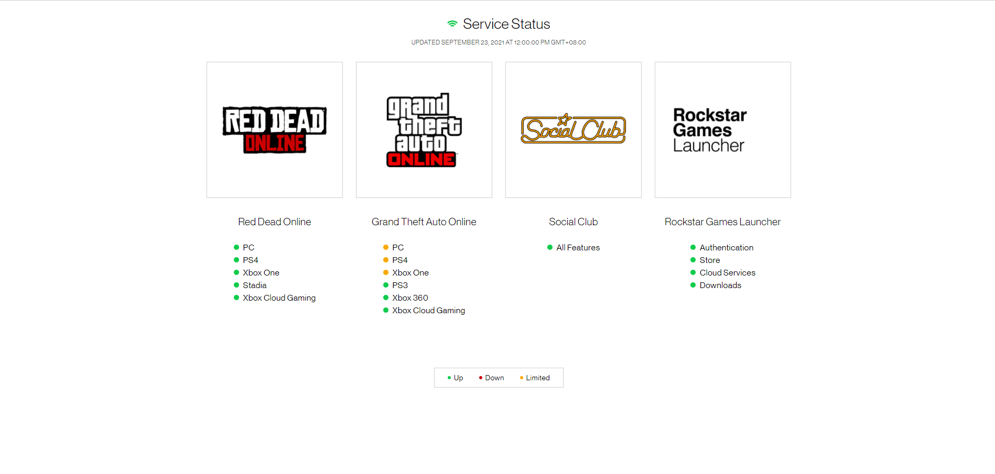Click the Downloads status entry
Viewport: 995px width, 474px height.
point(716,285)
